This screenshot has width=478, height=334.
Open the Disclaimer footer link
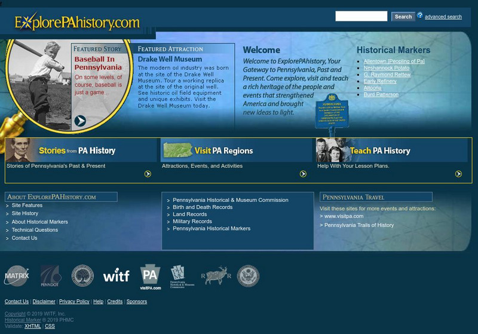coord(44,301)
